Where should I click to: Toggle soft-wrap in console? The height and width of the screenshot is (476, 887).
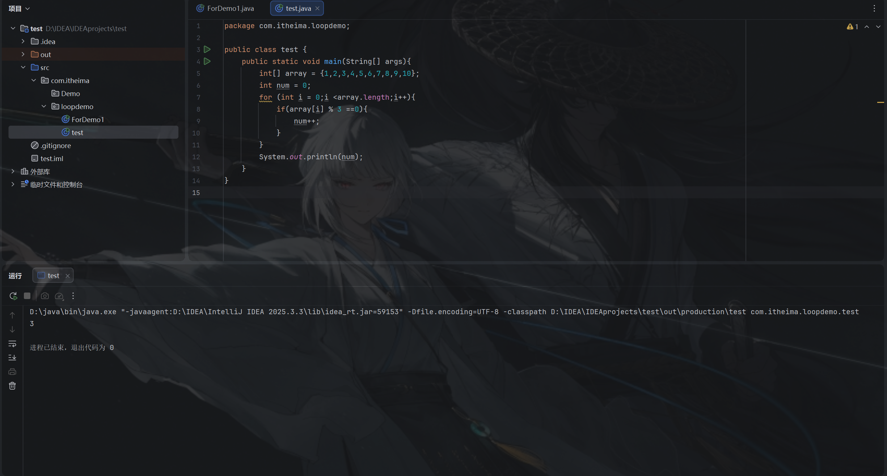[12, 343]
